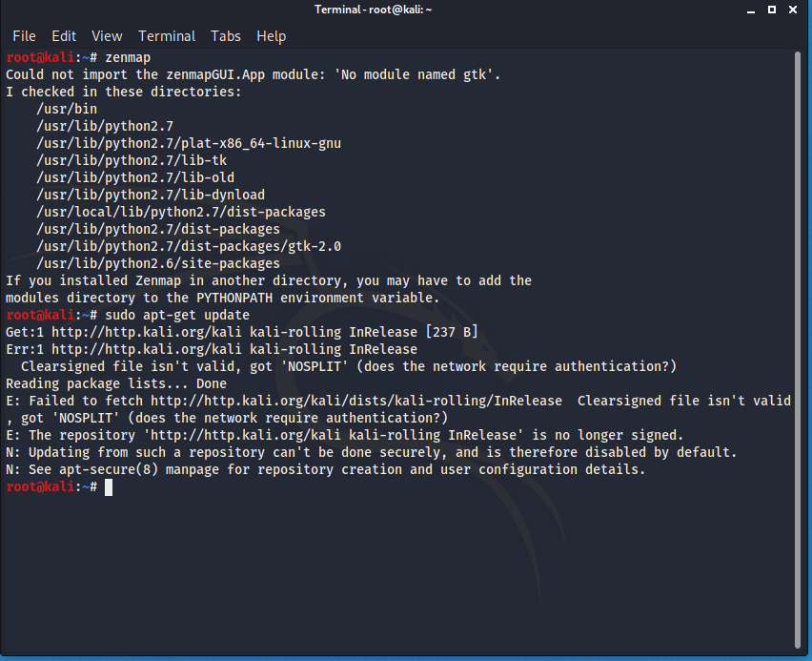Image resolution: width=812 pixels, height=661 pixels.
Task: Click the 'Get:1' http.kali.org line
Action: pos(242,332)
